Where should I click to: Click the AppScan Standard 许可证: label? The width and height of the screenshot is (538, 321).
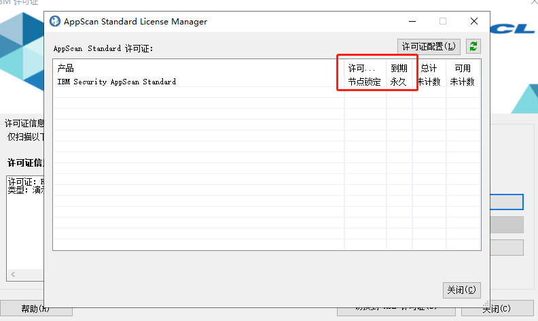103,48
